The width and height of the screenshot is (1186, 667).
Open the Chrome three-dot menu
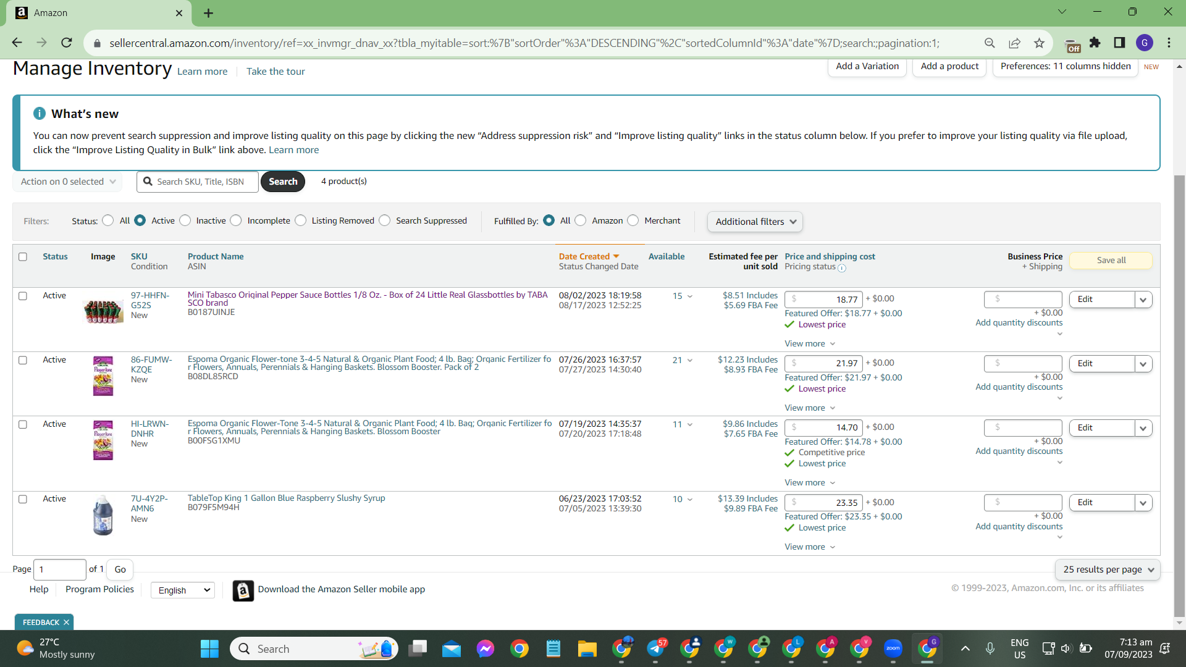[x=1169, y=43]
